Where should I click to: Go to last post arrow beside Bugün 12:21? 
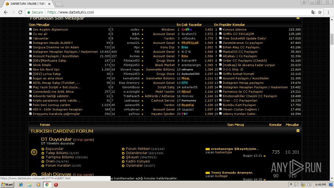(265, 156)
